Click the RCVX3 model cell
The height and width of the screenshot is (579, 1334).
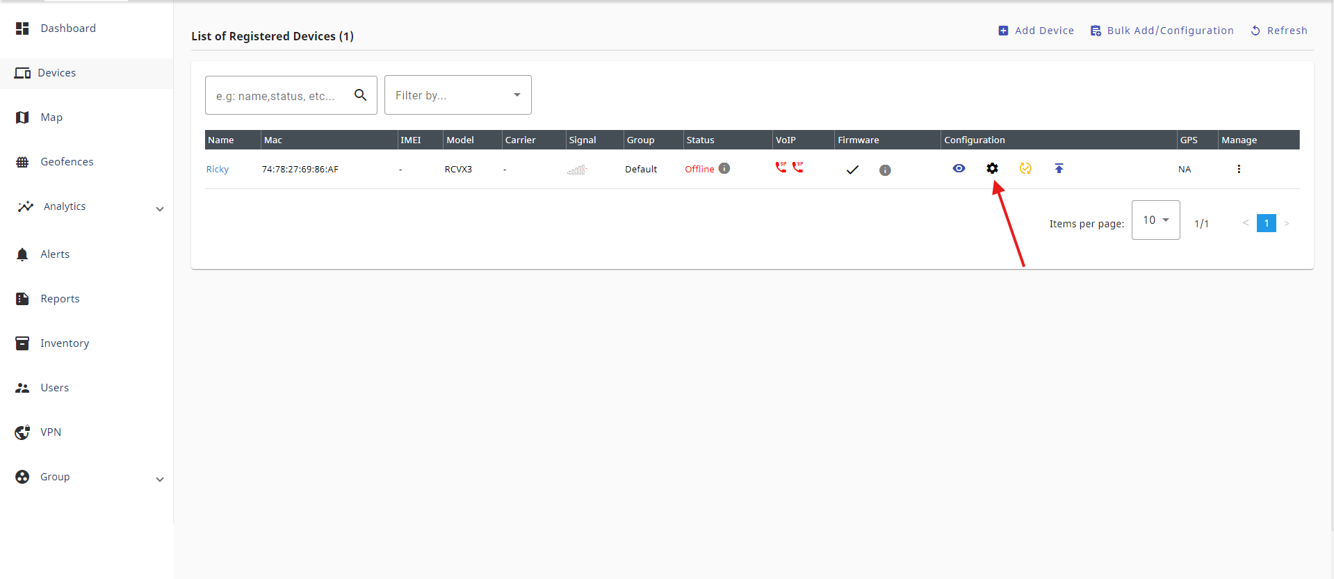pos(458,170)
